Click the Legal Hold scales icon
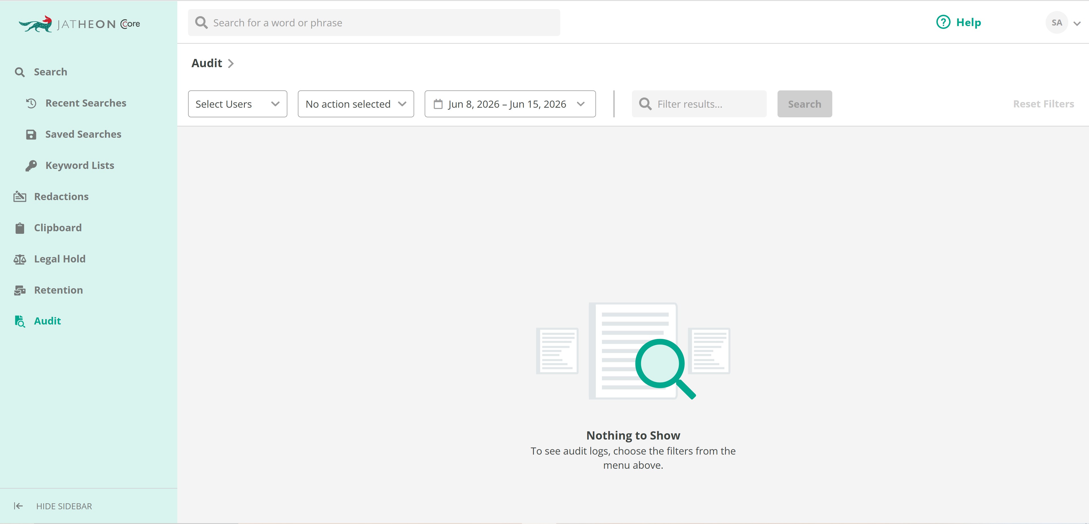1089x524 pixels. 20,259
